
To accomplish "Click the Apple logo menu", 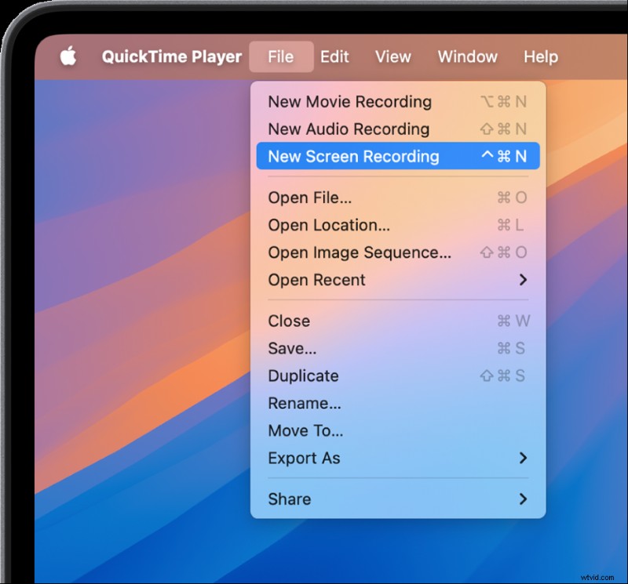I will click(68, 56).
